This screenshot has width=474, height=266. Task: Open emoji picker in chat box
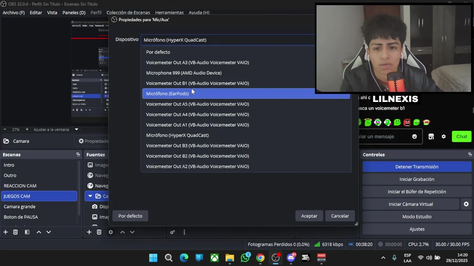pos(414,136)
